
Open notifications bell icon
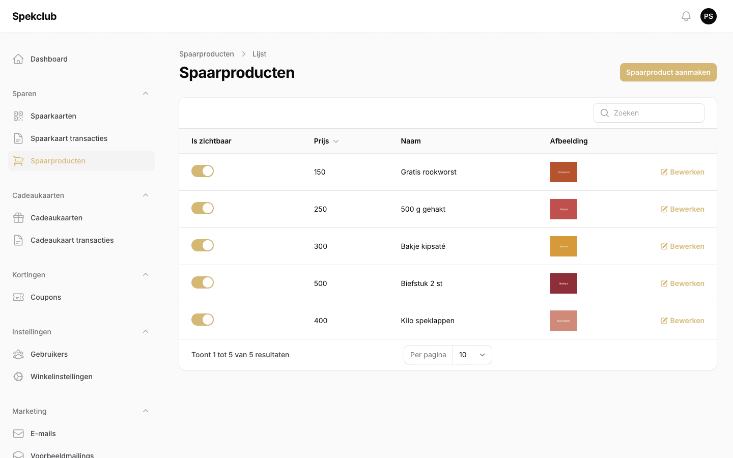(686, 16)
